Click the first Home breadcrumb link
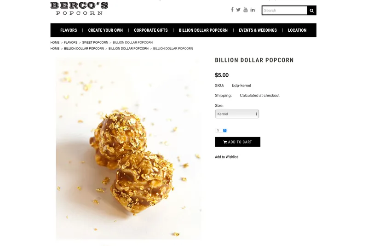Image resolution: width=368 pixels, height=246 pixels. click(x=55, y=42)
